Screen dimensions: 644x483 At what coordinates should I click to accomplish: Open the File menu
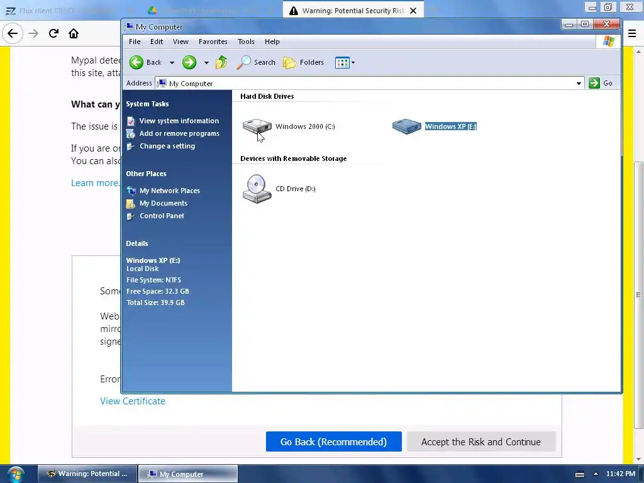pyautogui.click(x=135, y=42)
